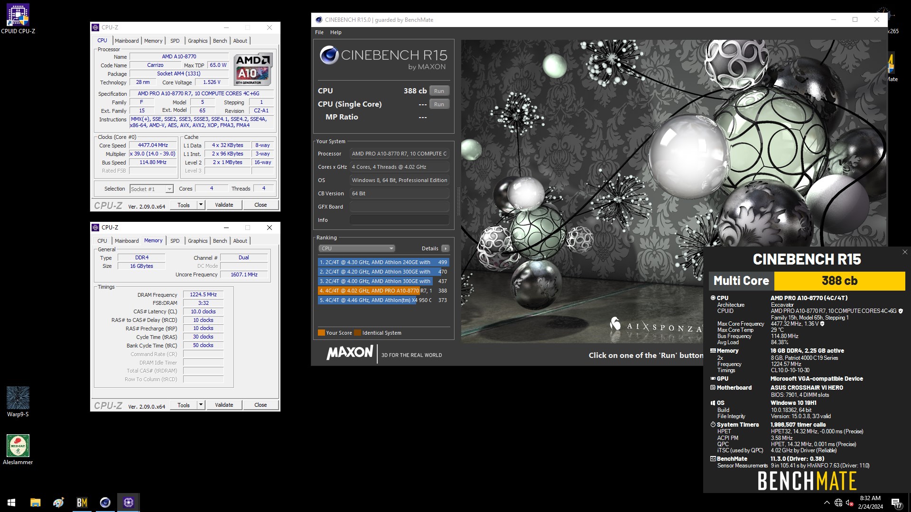
Task: Close the BenchMate result overlay
Action: click(905, 252)
